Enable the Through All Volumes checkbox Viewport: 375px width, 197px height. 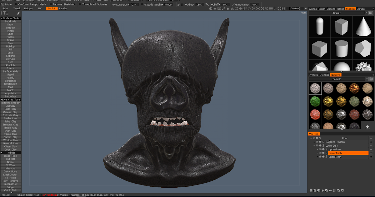point(79,4)
